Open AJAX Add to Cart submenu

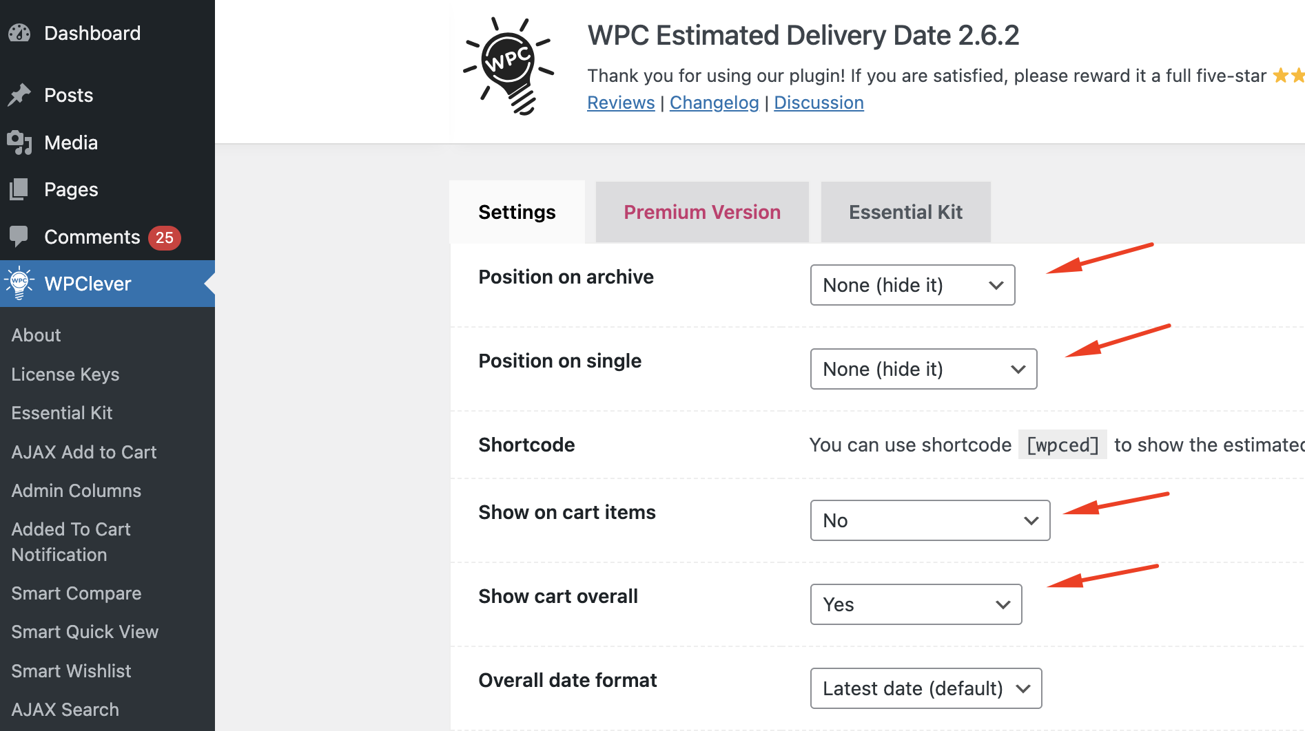[x=84, y=452]
